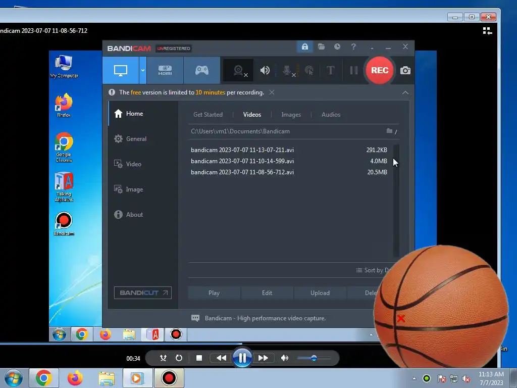Open scheduled recording clock icon
The image size is (517, 388).
337,47
